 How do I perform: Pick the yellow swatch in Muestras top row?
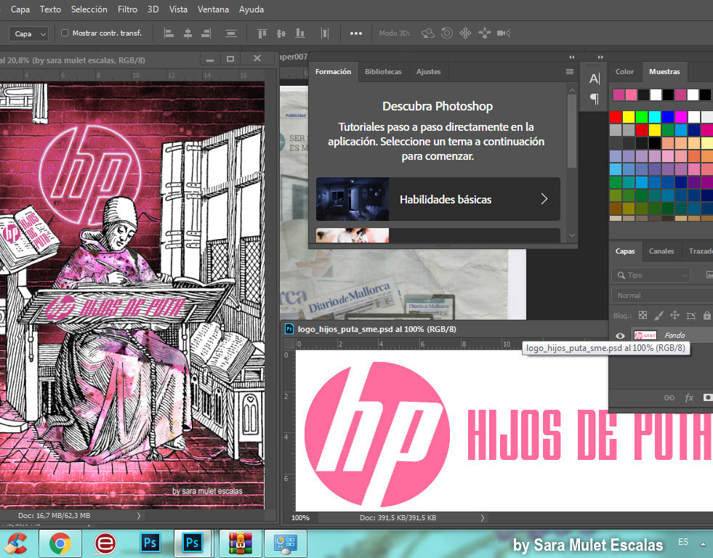click(x=629, y=117)
